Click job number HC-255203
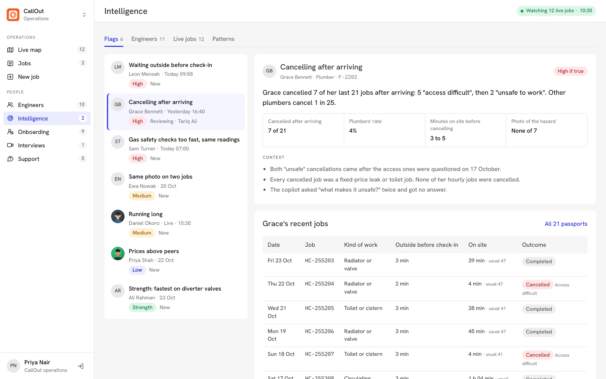 coord(319,260)
